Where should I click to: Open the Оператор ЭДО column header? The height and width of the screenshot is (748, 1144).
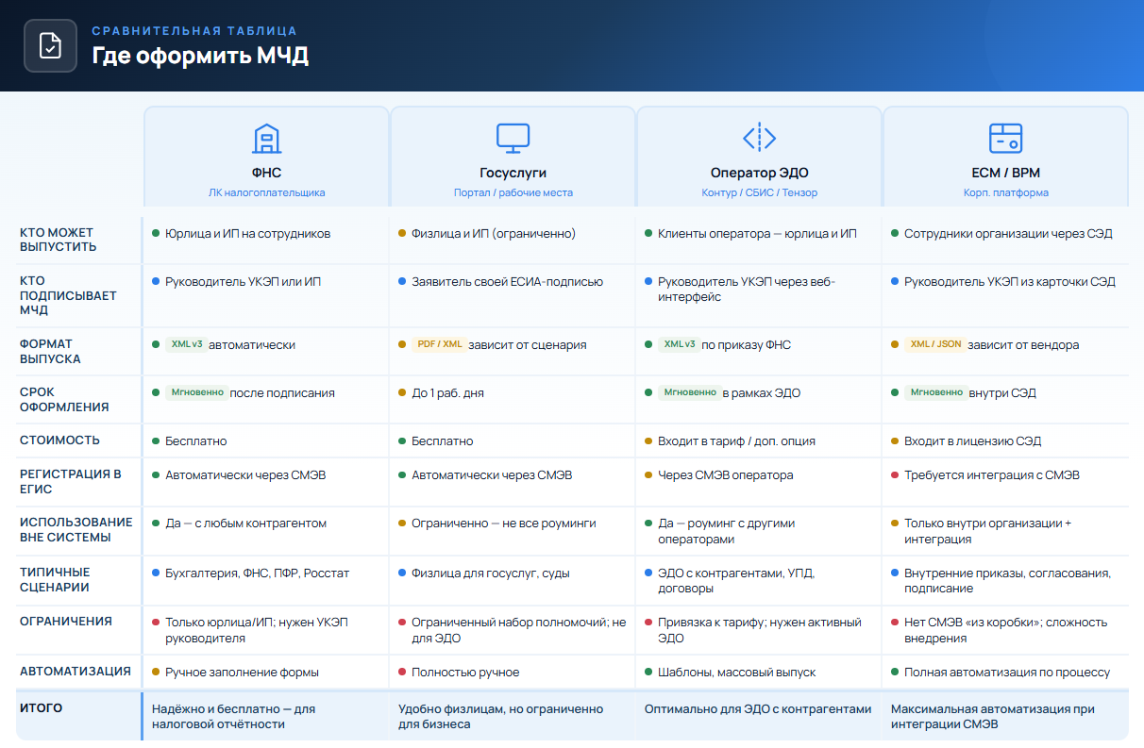[760, 157]
